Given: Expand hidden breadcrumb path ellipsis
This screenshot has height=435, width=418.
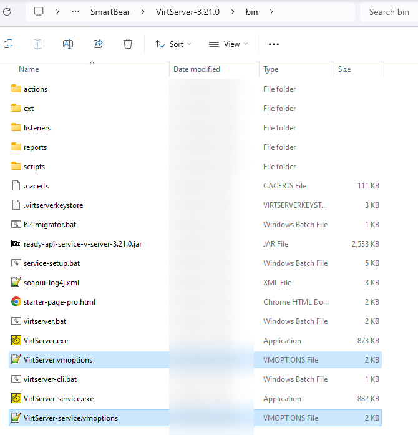Looking at the screenshot, I should (75, 12).
